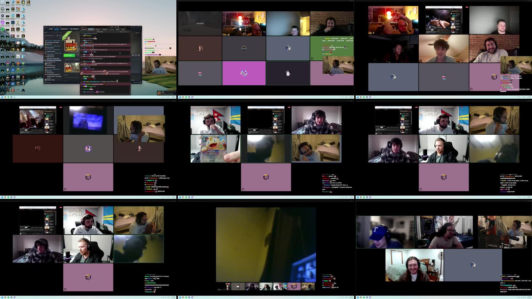532x299 pixels.
Task: Launch Spotify from its green desktop icon
Action: click(3, 29)
